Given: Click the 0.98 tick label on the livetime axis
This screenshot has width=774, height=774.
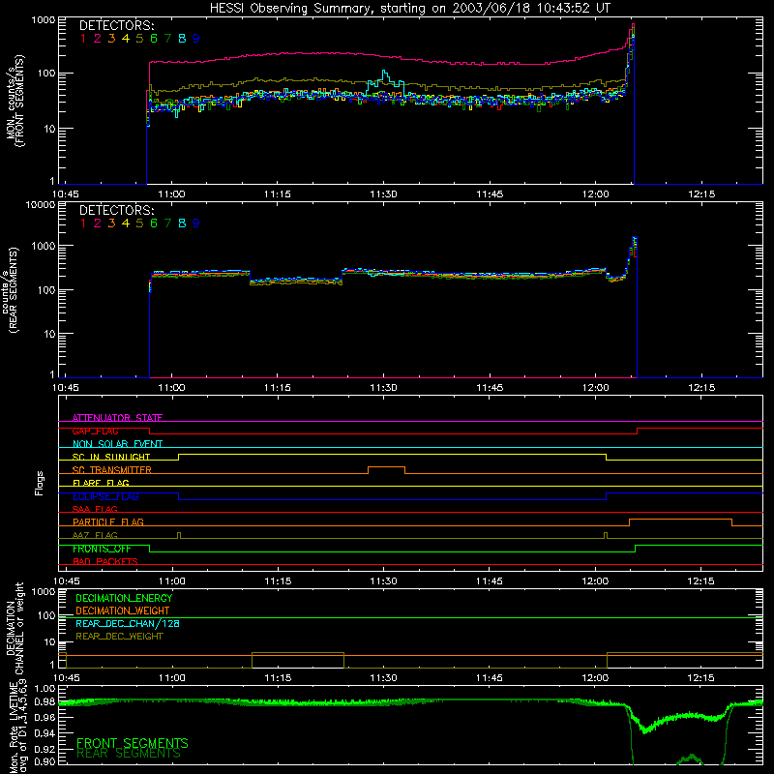Looking at the screenshot, I should (x=45, y=702).
